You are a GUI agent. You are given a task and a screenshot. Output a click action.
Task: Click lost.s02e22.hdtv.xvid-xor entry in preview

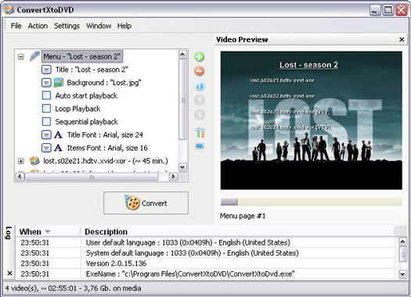click(282, 96)
